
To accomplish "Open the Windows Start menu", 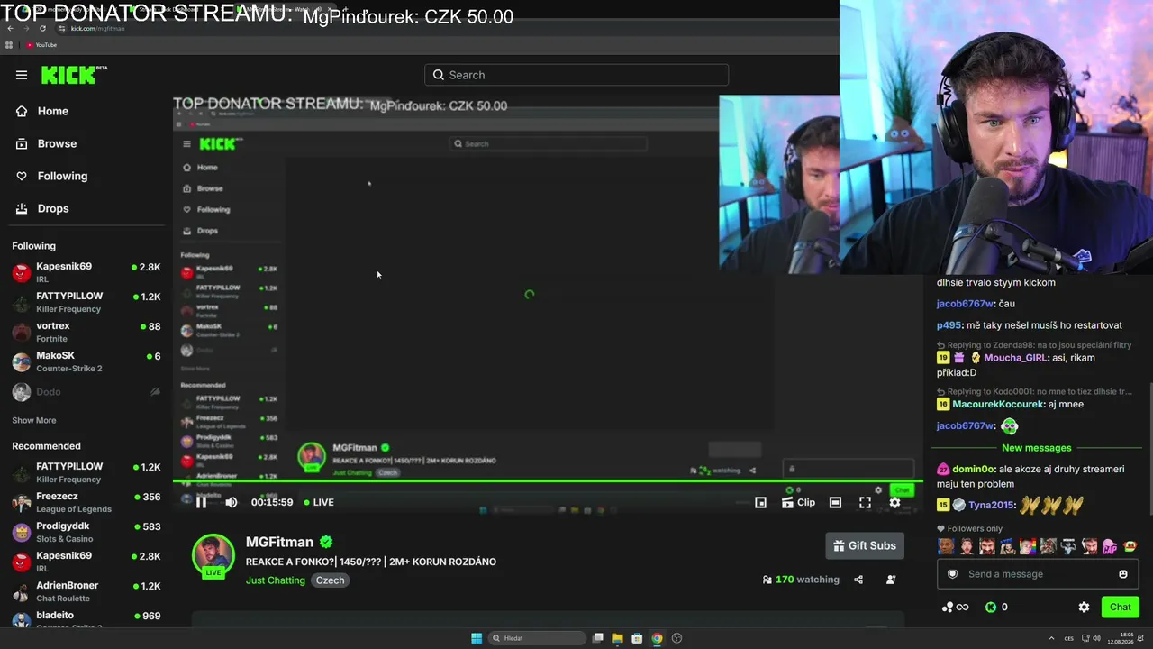I will [477, 638].
